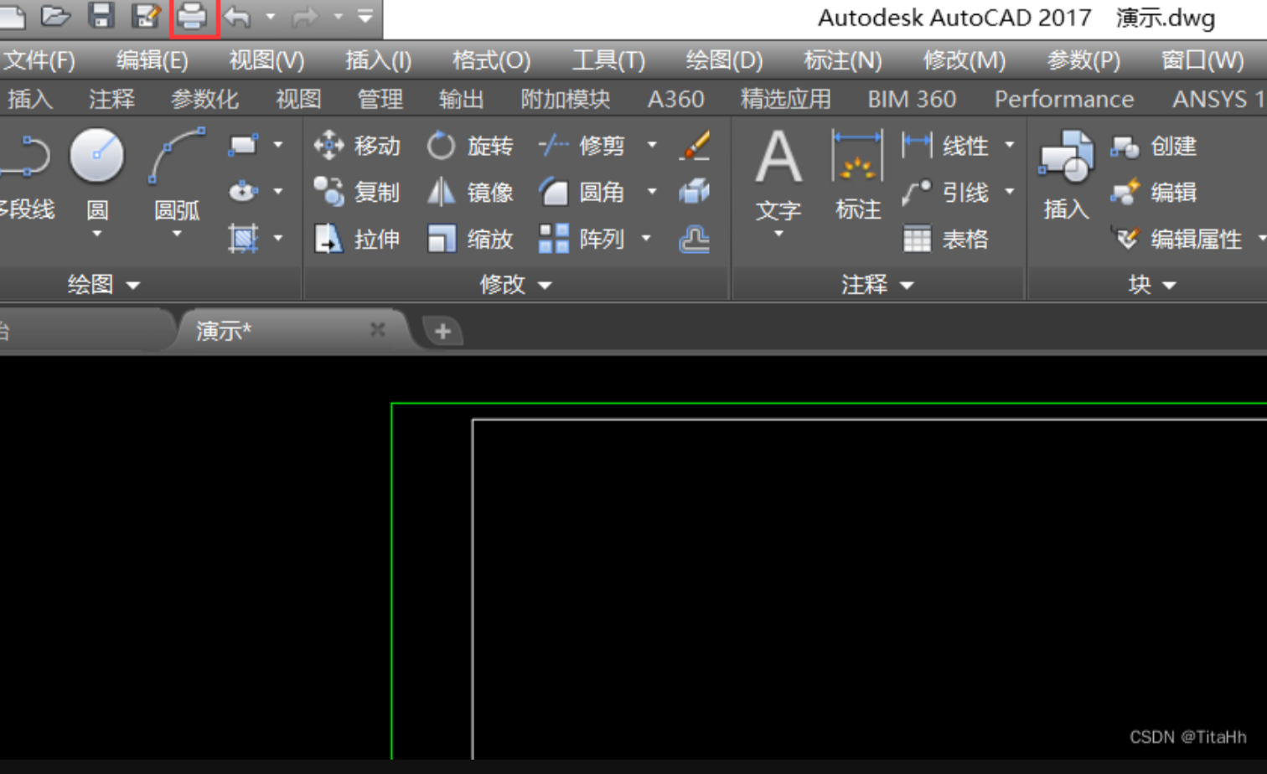Open the 文件(F) menu

point(39,60)
